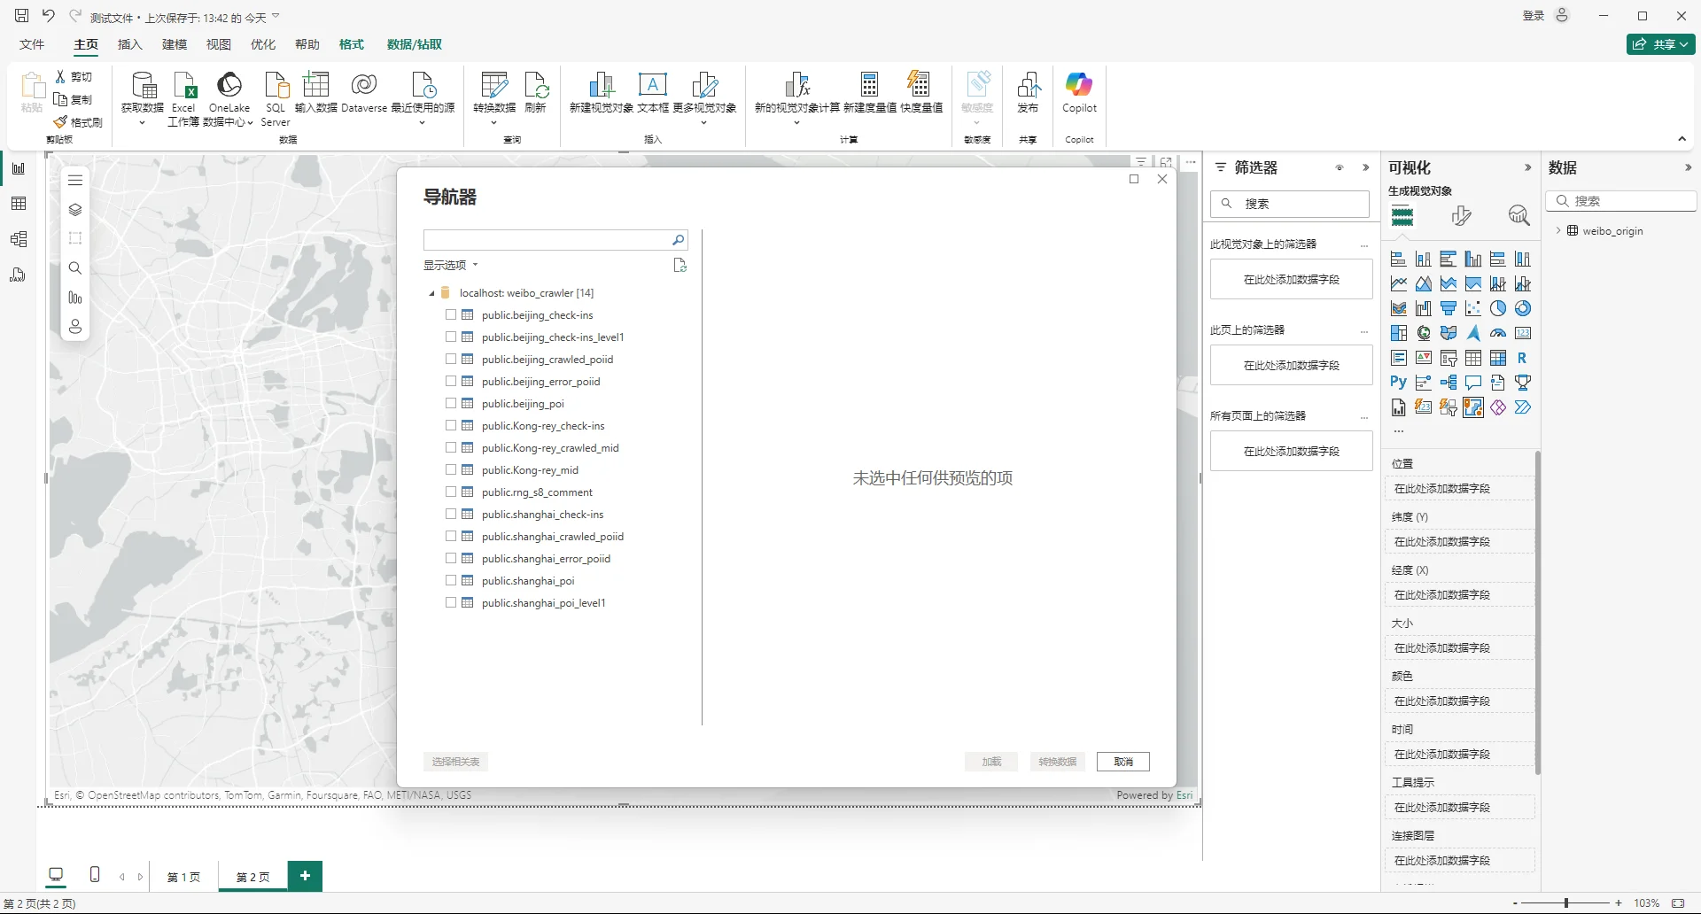1701x914 pixels.
Task: Open the SQL Server data source
Action: (x=275, y=93)
